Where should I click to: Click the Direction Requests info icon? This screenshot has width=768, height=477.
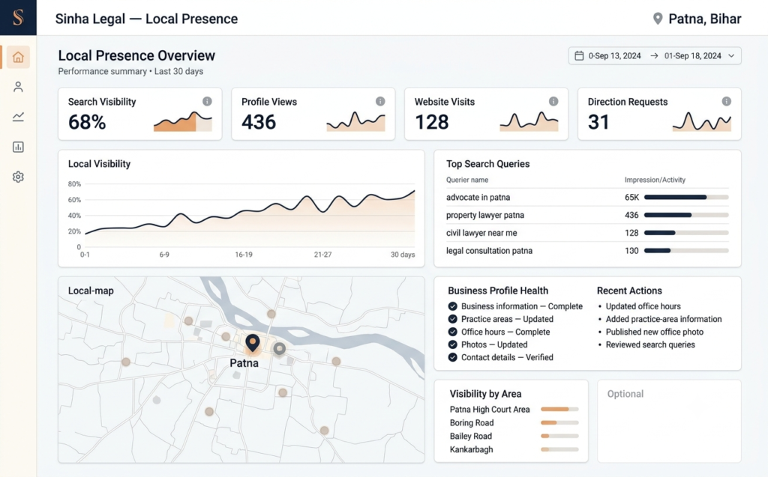tap(726, 101)
